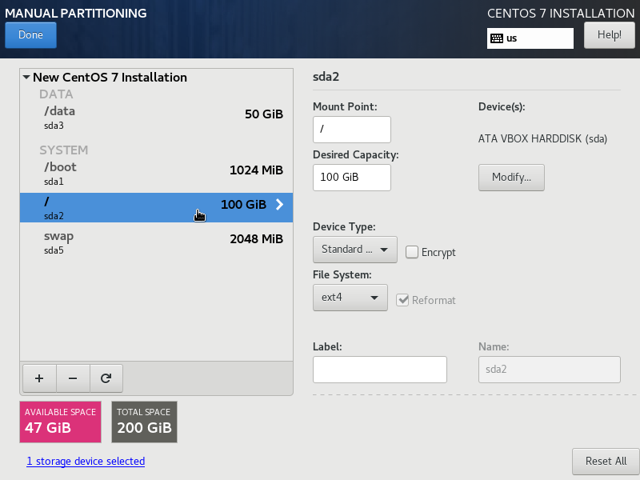Click the Reset All button
This screenshot has height=480, width=640.
coord(605,462)
